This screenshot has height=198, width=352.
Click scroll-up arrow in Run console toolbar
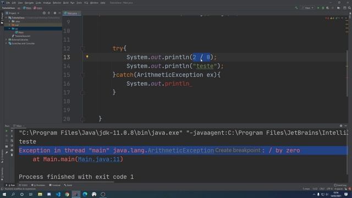click(12, 131)
